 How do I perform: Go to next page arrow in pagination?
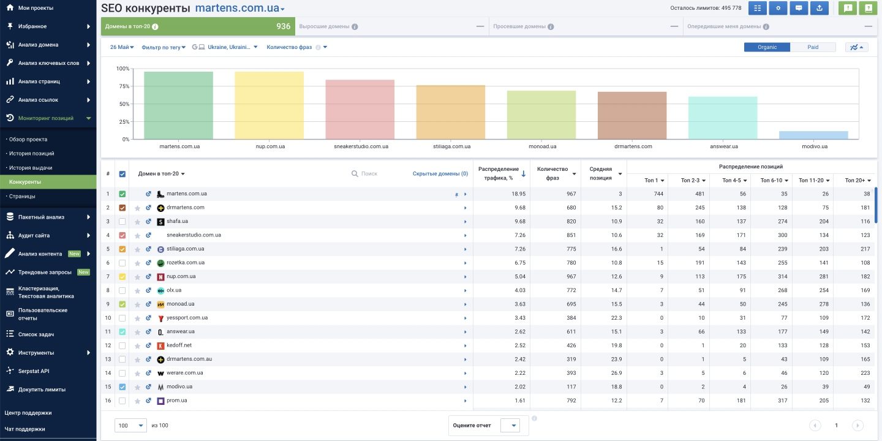tap(858, 426)
